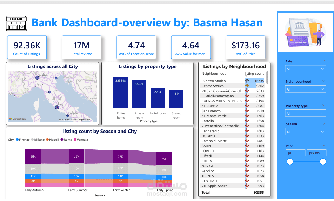The height and width of the screenshot is (201, 334).
Task: Click the down arrow icon for XIII Aurelia
Action: point(247,106)
